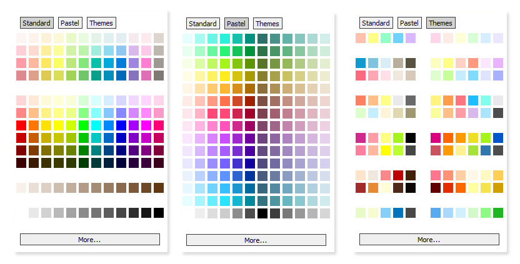Choose lavender swatch in Themes top-left five-color row
Screen dimensions: 520x264
tap(411, 38)
